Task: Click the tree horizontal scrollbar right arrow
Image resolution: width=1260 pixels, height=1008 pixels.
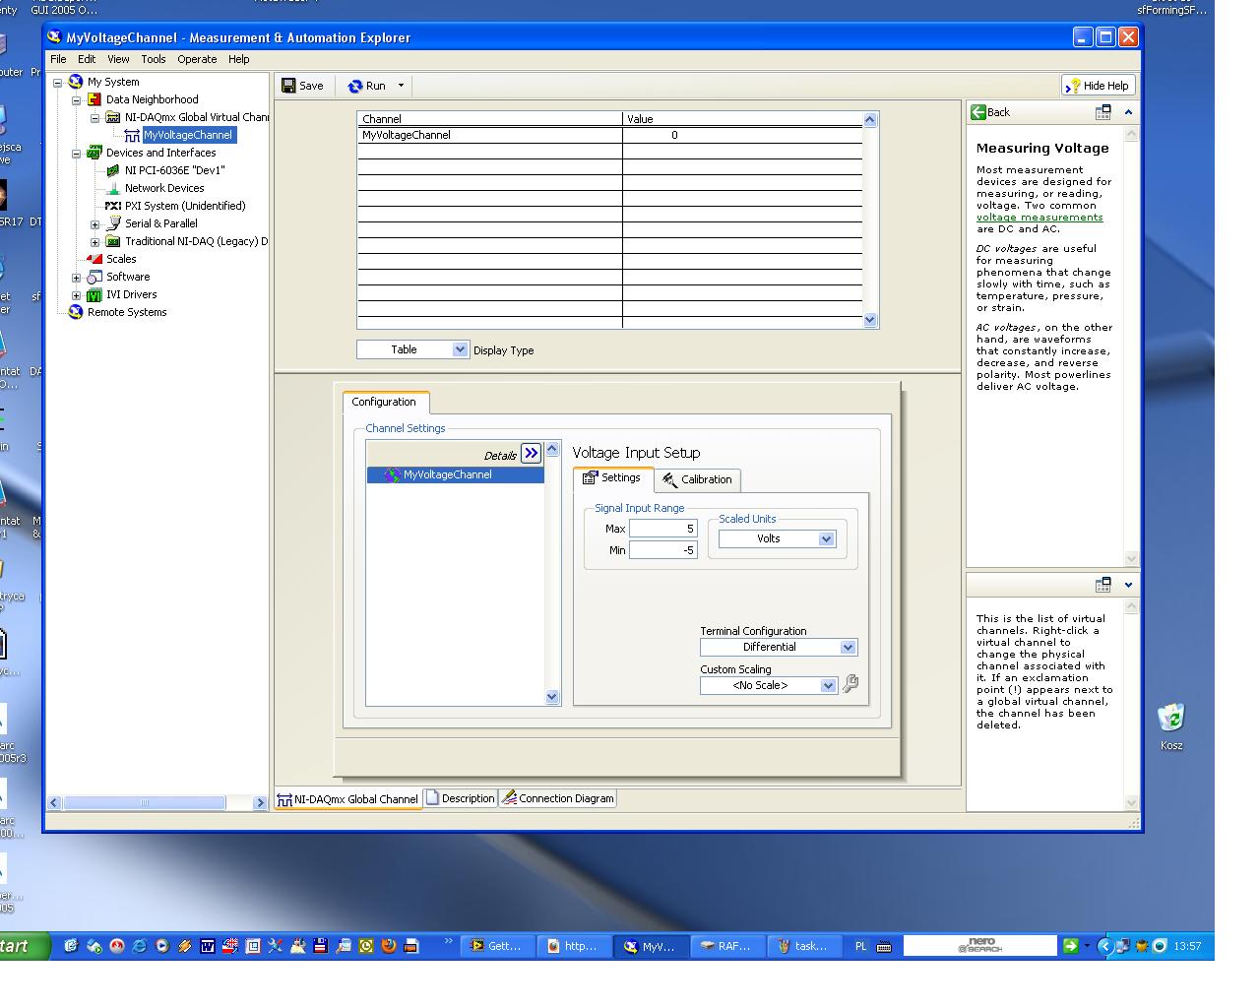Action: (260, 803)
